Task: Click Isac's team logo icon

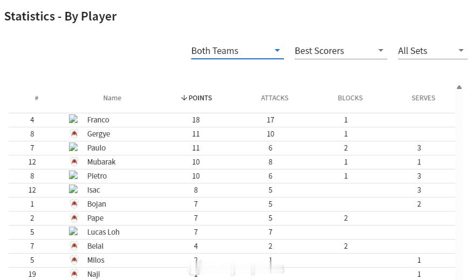Action: (x=74, y=190)
